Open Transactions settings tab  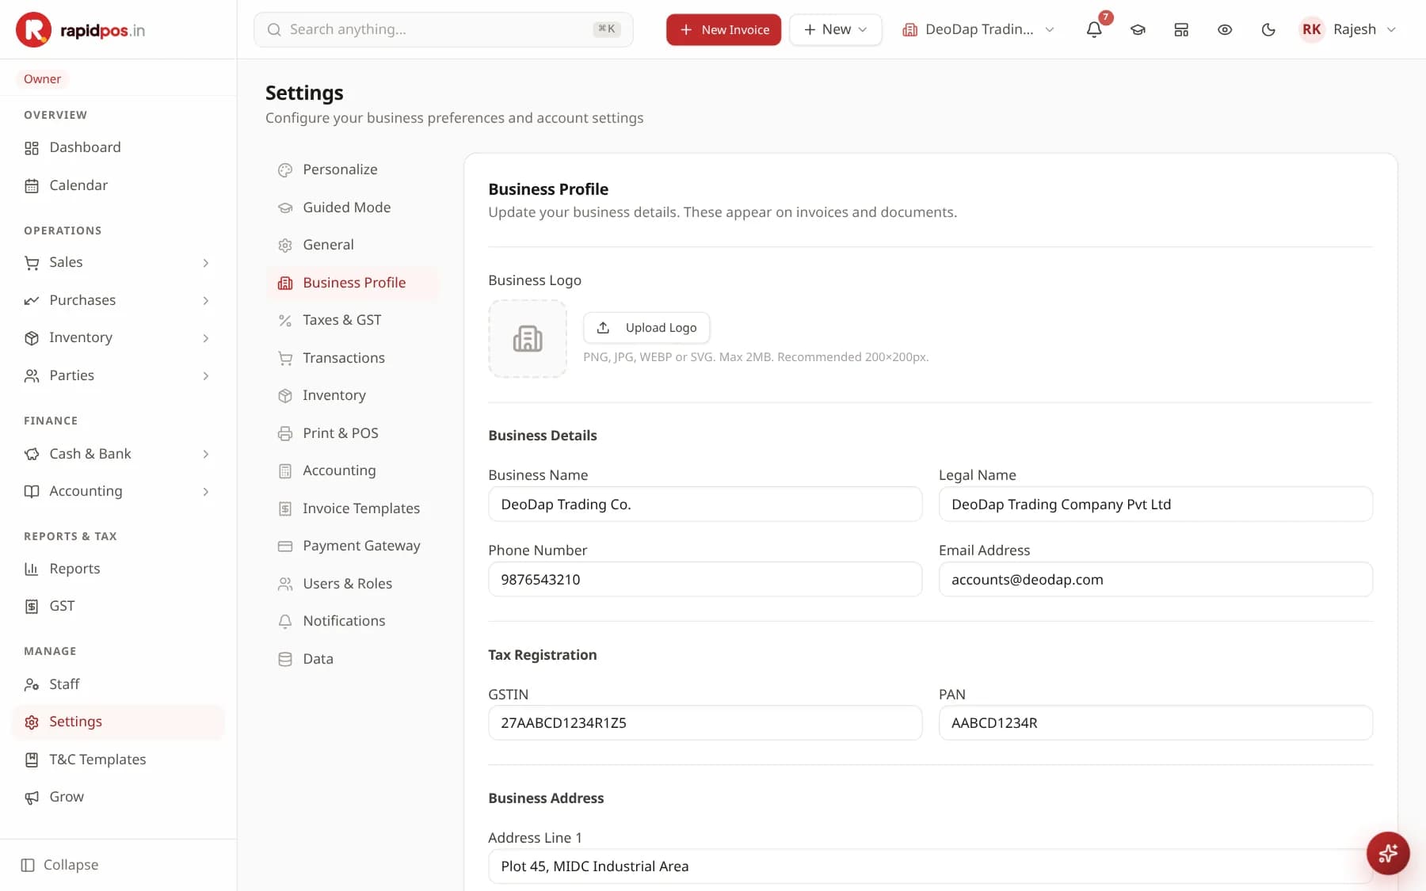(352, 358)
